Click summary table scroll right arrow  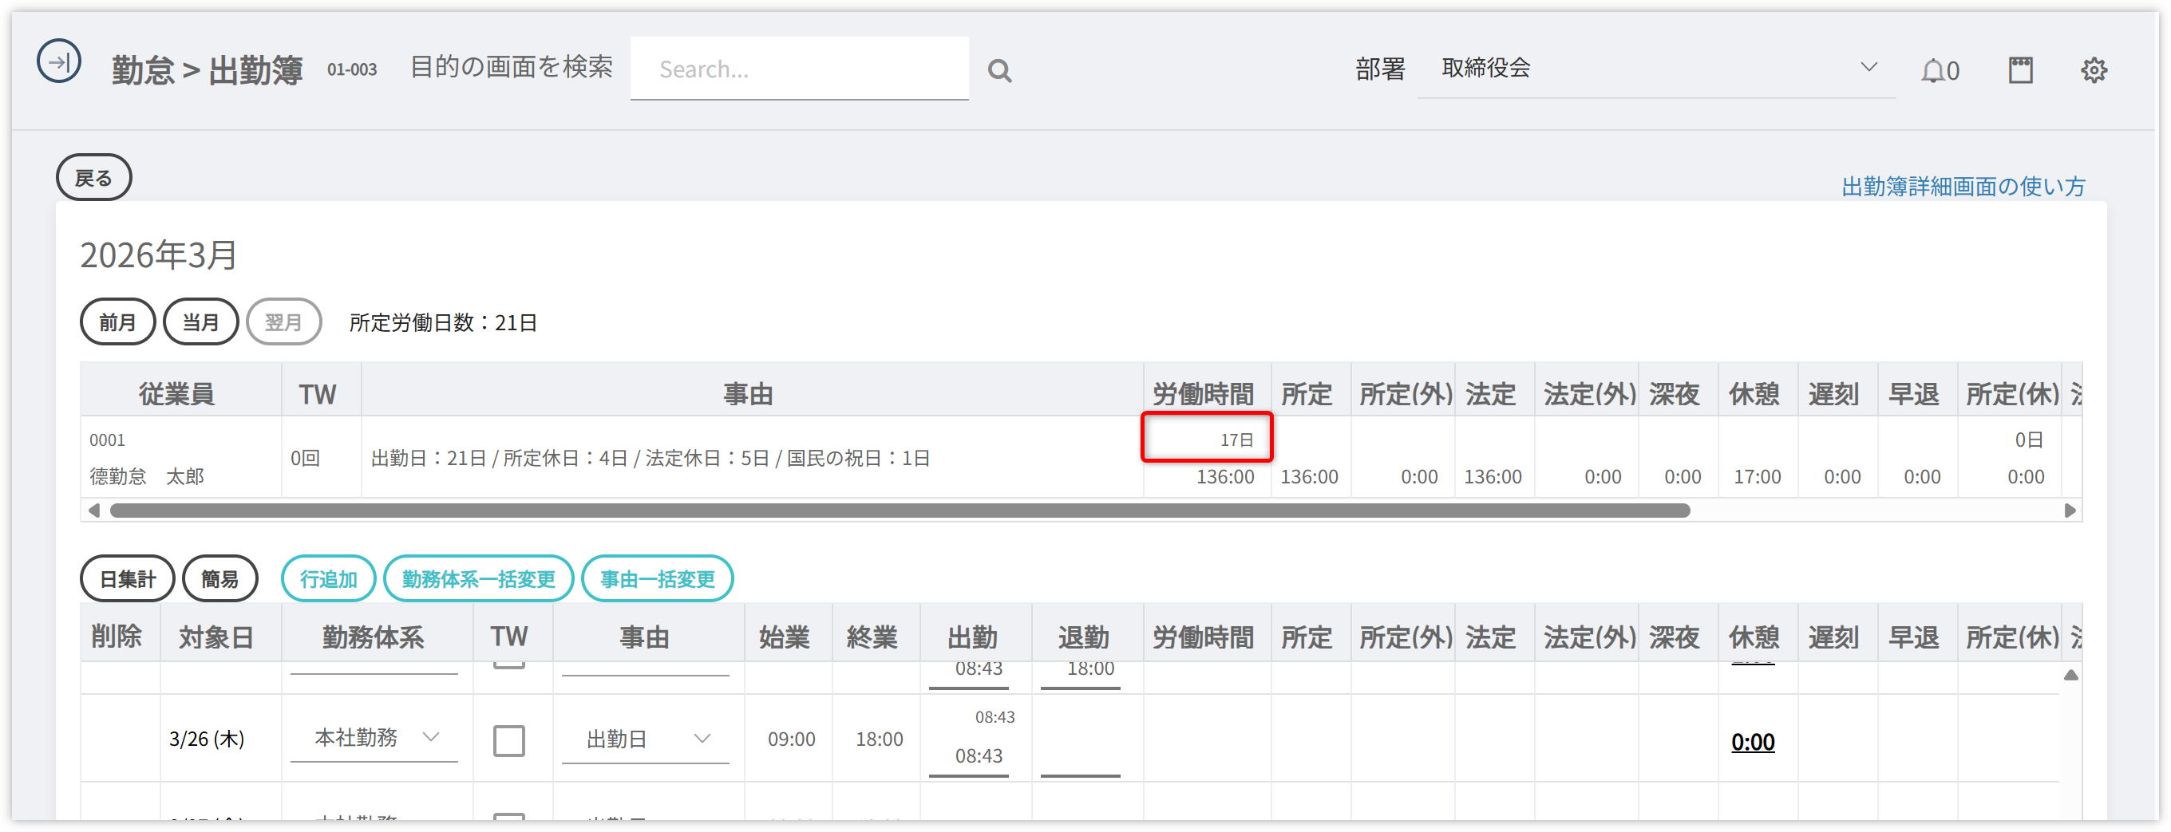[2069, 511]
